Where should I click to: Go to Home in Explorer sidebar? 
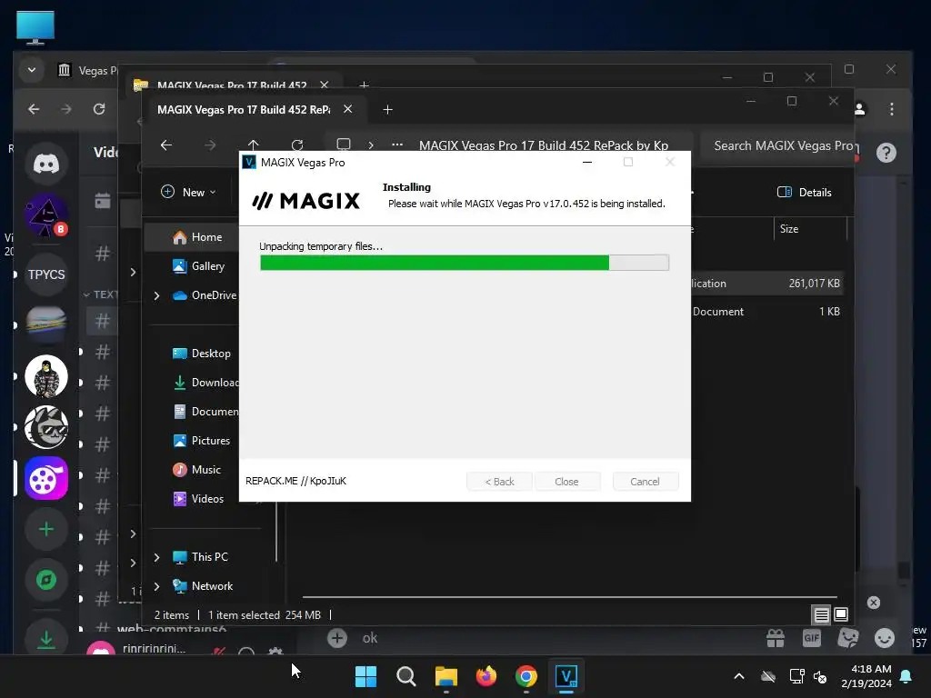[x=197, y=237]
